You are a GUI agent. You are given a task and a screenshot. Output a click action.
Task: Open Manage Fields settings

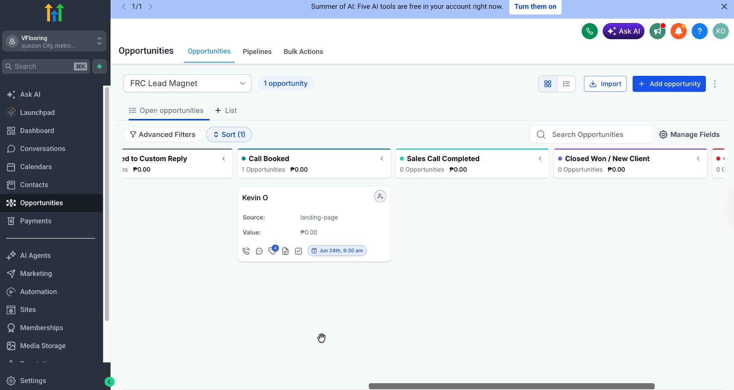click(x=689, y=135)
